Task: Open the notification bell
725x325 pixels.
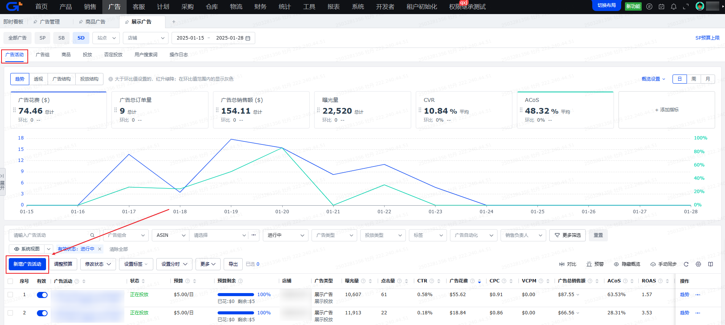Action: [x=674, y=6]
